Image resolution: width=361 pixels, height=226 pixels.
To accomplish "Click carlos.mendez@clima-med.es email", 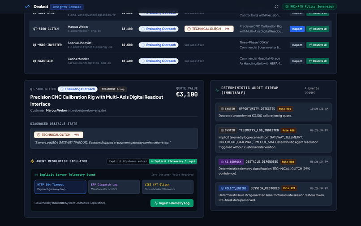I will pos(89,63).
